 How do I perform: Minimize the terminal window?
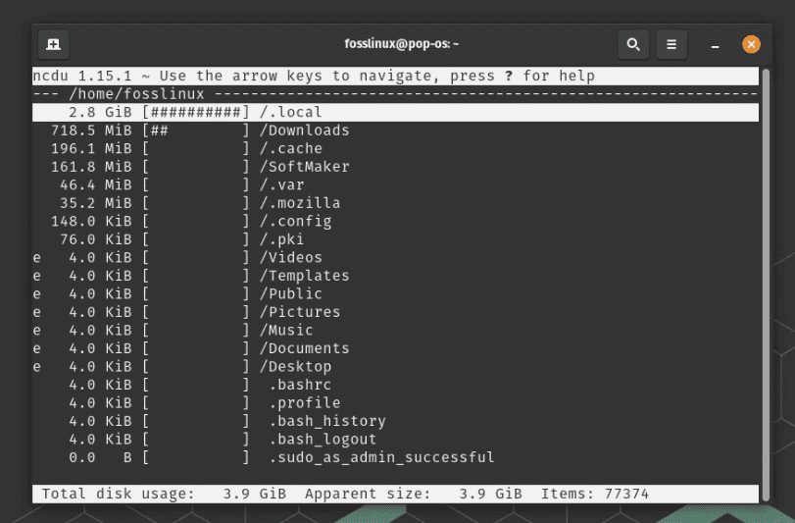pyautogui.click(x=715, y=46)
